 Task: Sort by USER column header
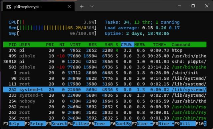(25, 45)
